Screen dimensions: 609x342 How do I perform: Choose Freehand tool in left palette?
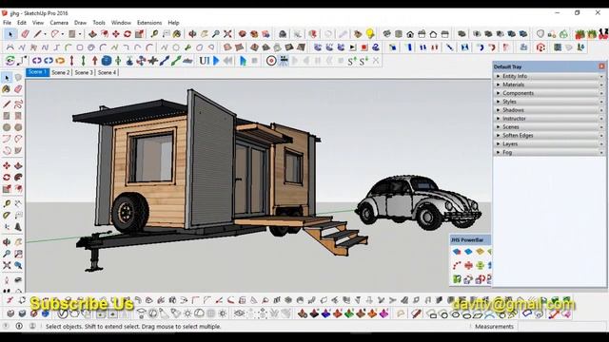point(18,104)
